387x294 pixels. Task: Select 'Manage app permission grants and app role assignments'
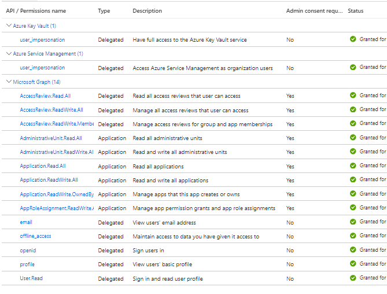204,208
